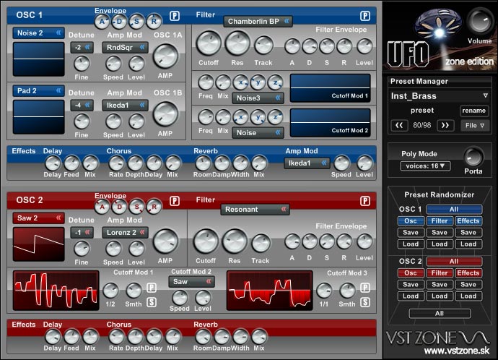498x360 pixels.
Task: Open the Chamberlin BP filter type dropdown
Action: [x=258, y=22]
